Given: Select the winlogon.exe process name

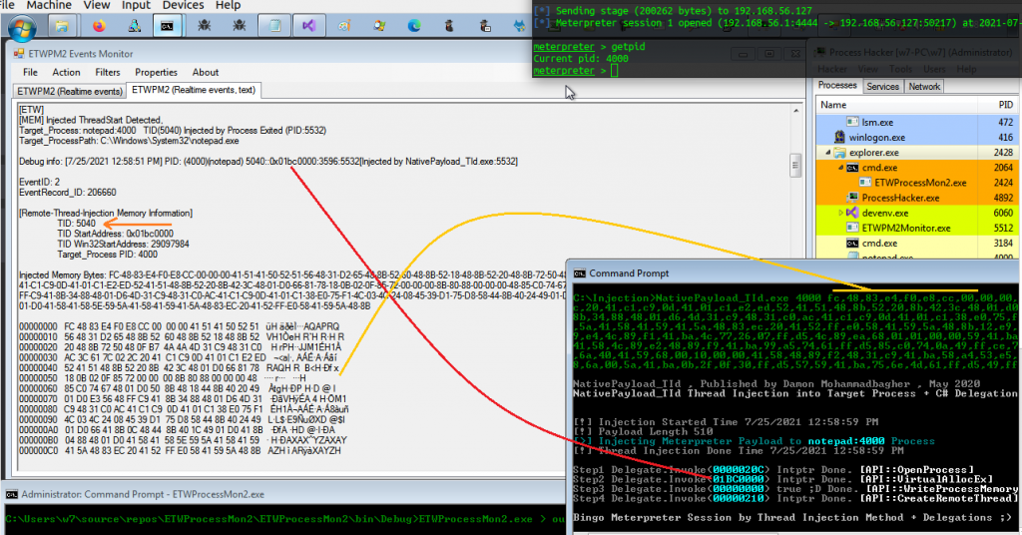Looking at the screenshot, I should (876, 138).
